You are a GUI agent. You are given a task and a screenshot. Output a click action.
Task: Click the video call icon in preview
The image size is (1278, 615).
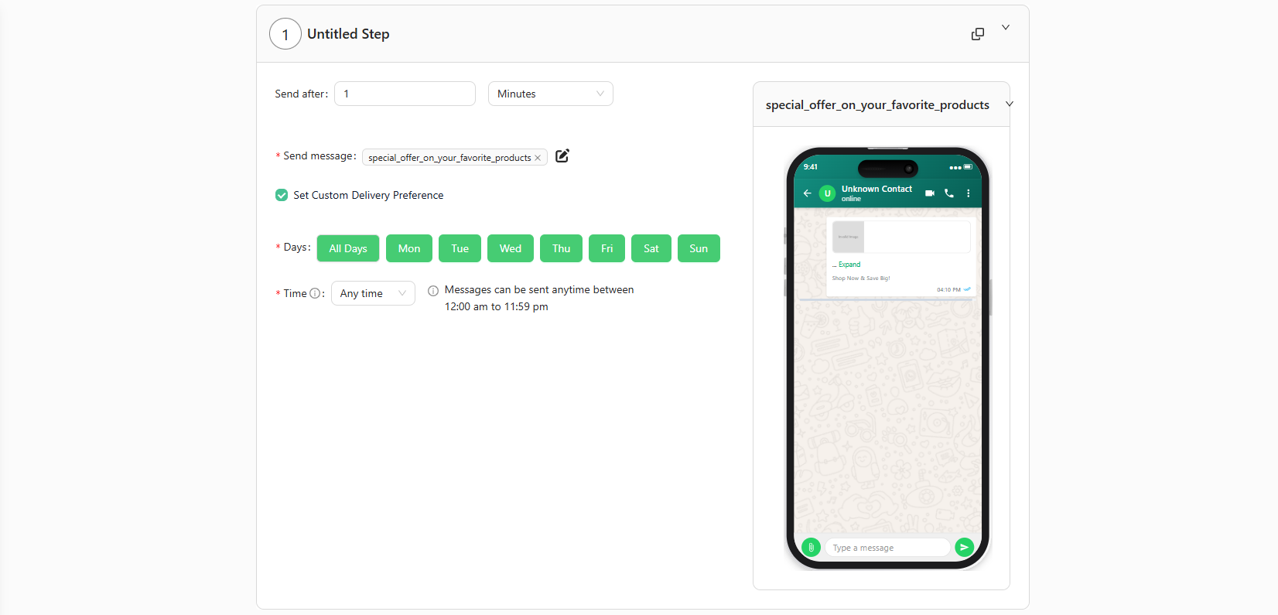930,193
